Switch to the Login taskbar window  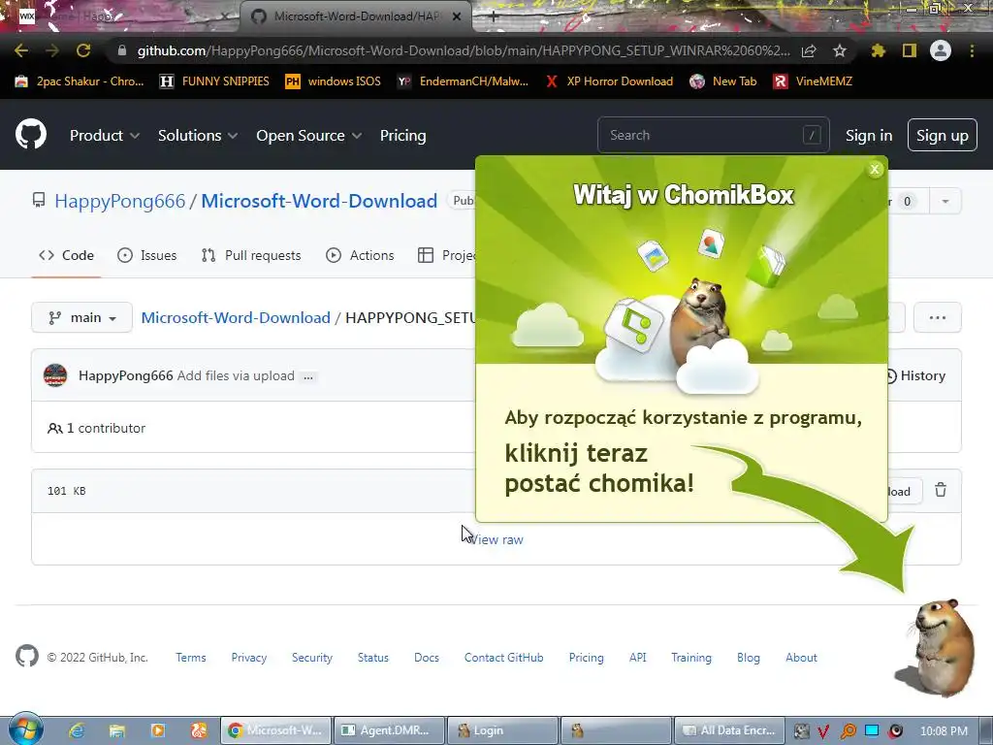point(502,730)
